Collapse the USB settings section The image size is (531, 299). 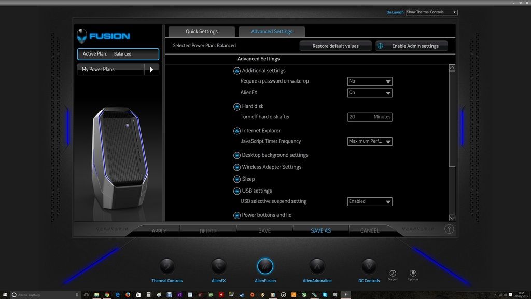pyautogui.click(x=236, y=191)
